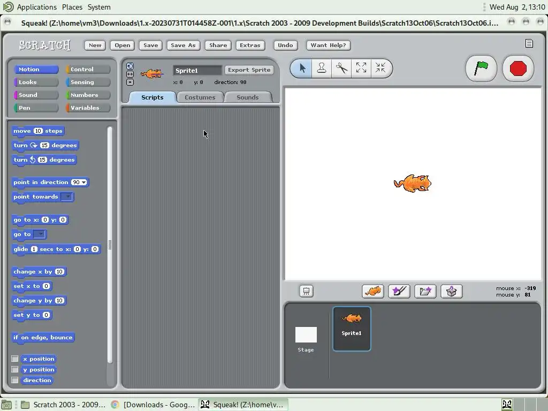Click the clock showing Wed Aug 2
Screen dimensions: 548x411
pyautogui.click(x=517, y=7)
